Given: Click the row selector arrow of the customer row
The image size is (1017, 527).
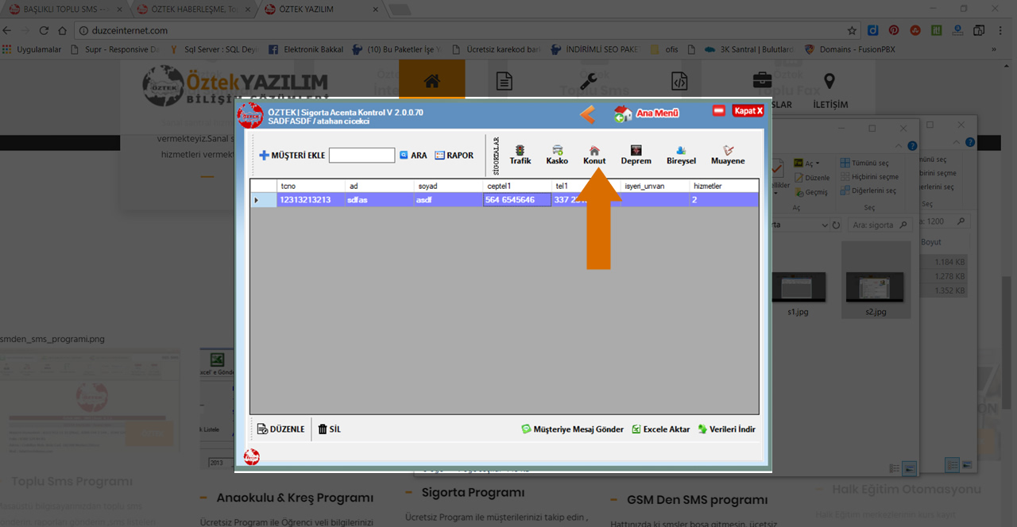Looking at the screenshot, I should (x=263, y=200).
